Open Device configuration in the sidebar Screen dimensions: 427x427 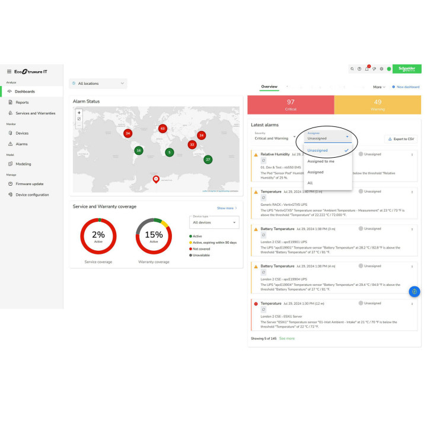(x=31, y=195)
